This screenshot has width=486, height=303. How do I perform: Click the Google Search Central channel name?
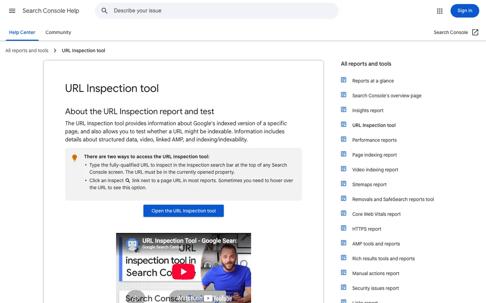[x=162, y=247]
